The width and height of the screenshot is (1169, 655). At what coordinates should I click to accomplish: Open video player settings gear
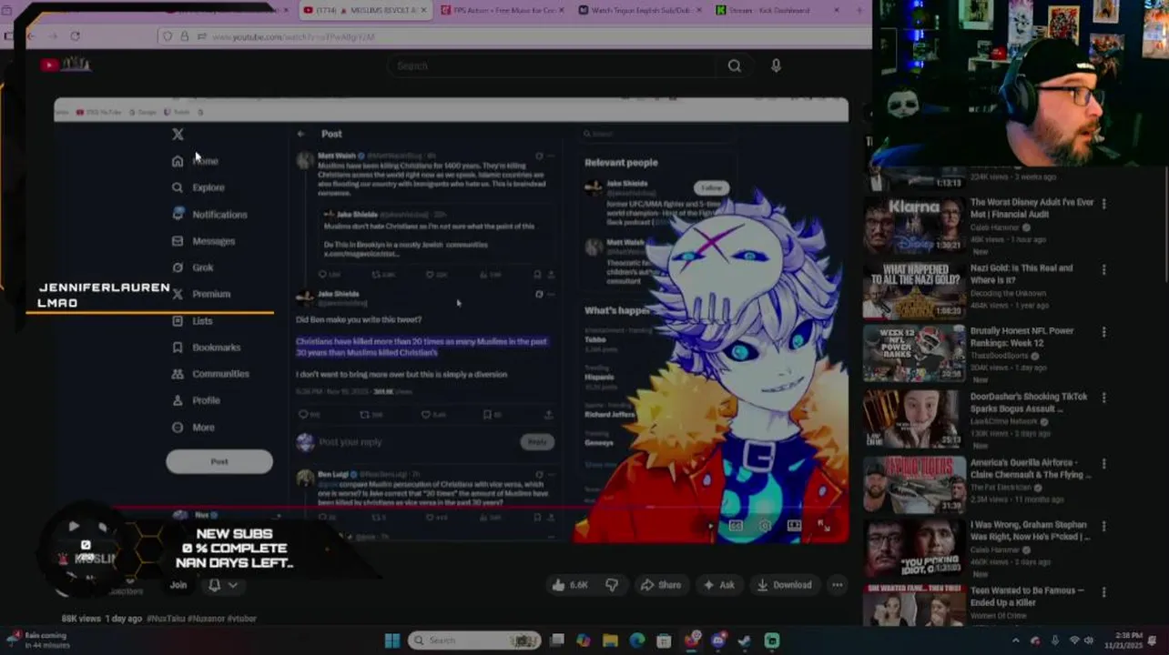point(765,526)
